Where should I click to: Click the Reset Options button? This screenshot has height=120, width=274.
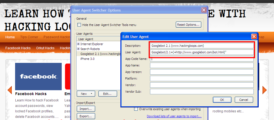click(188, 25)
